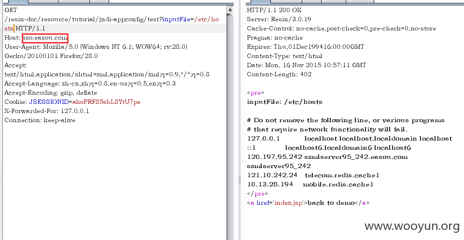Click the 127.0.0.1 localhost hosts entry

[350, 139]
